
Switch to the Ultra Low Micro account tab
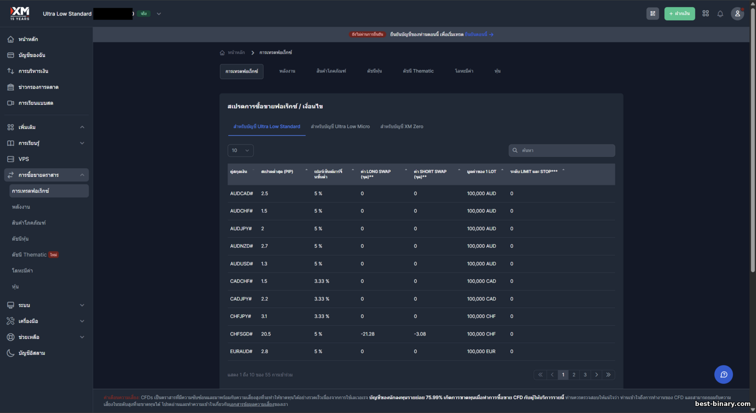point(340,126)
